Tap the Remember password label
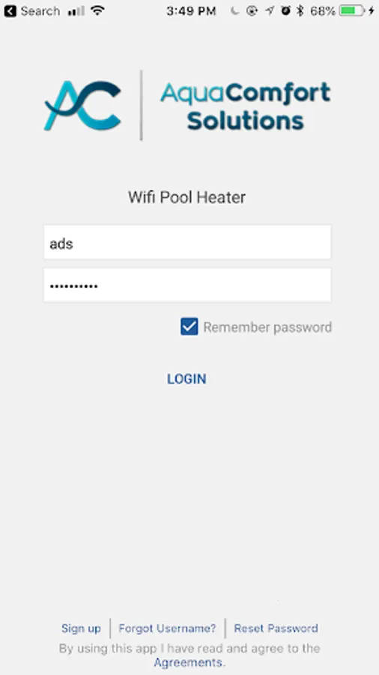 point(267,327)
